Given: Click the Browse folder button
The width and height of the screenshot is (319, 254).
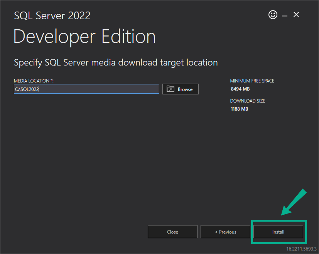Looking at the screenshot, I should pyautogui.click(x=181, y=89).
